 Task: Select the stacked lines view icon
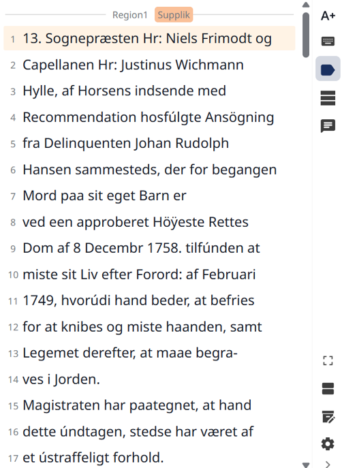point(328,98)
